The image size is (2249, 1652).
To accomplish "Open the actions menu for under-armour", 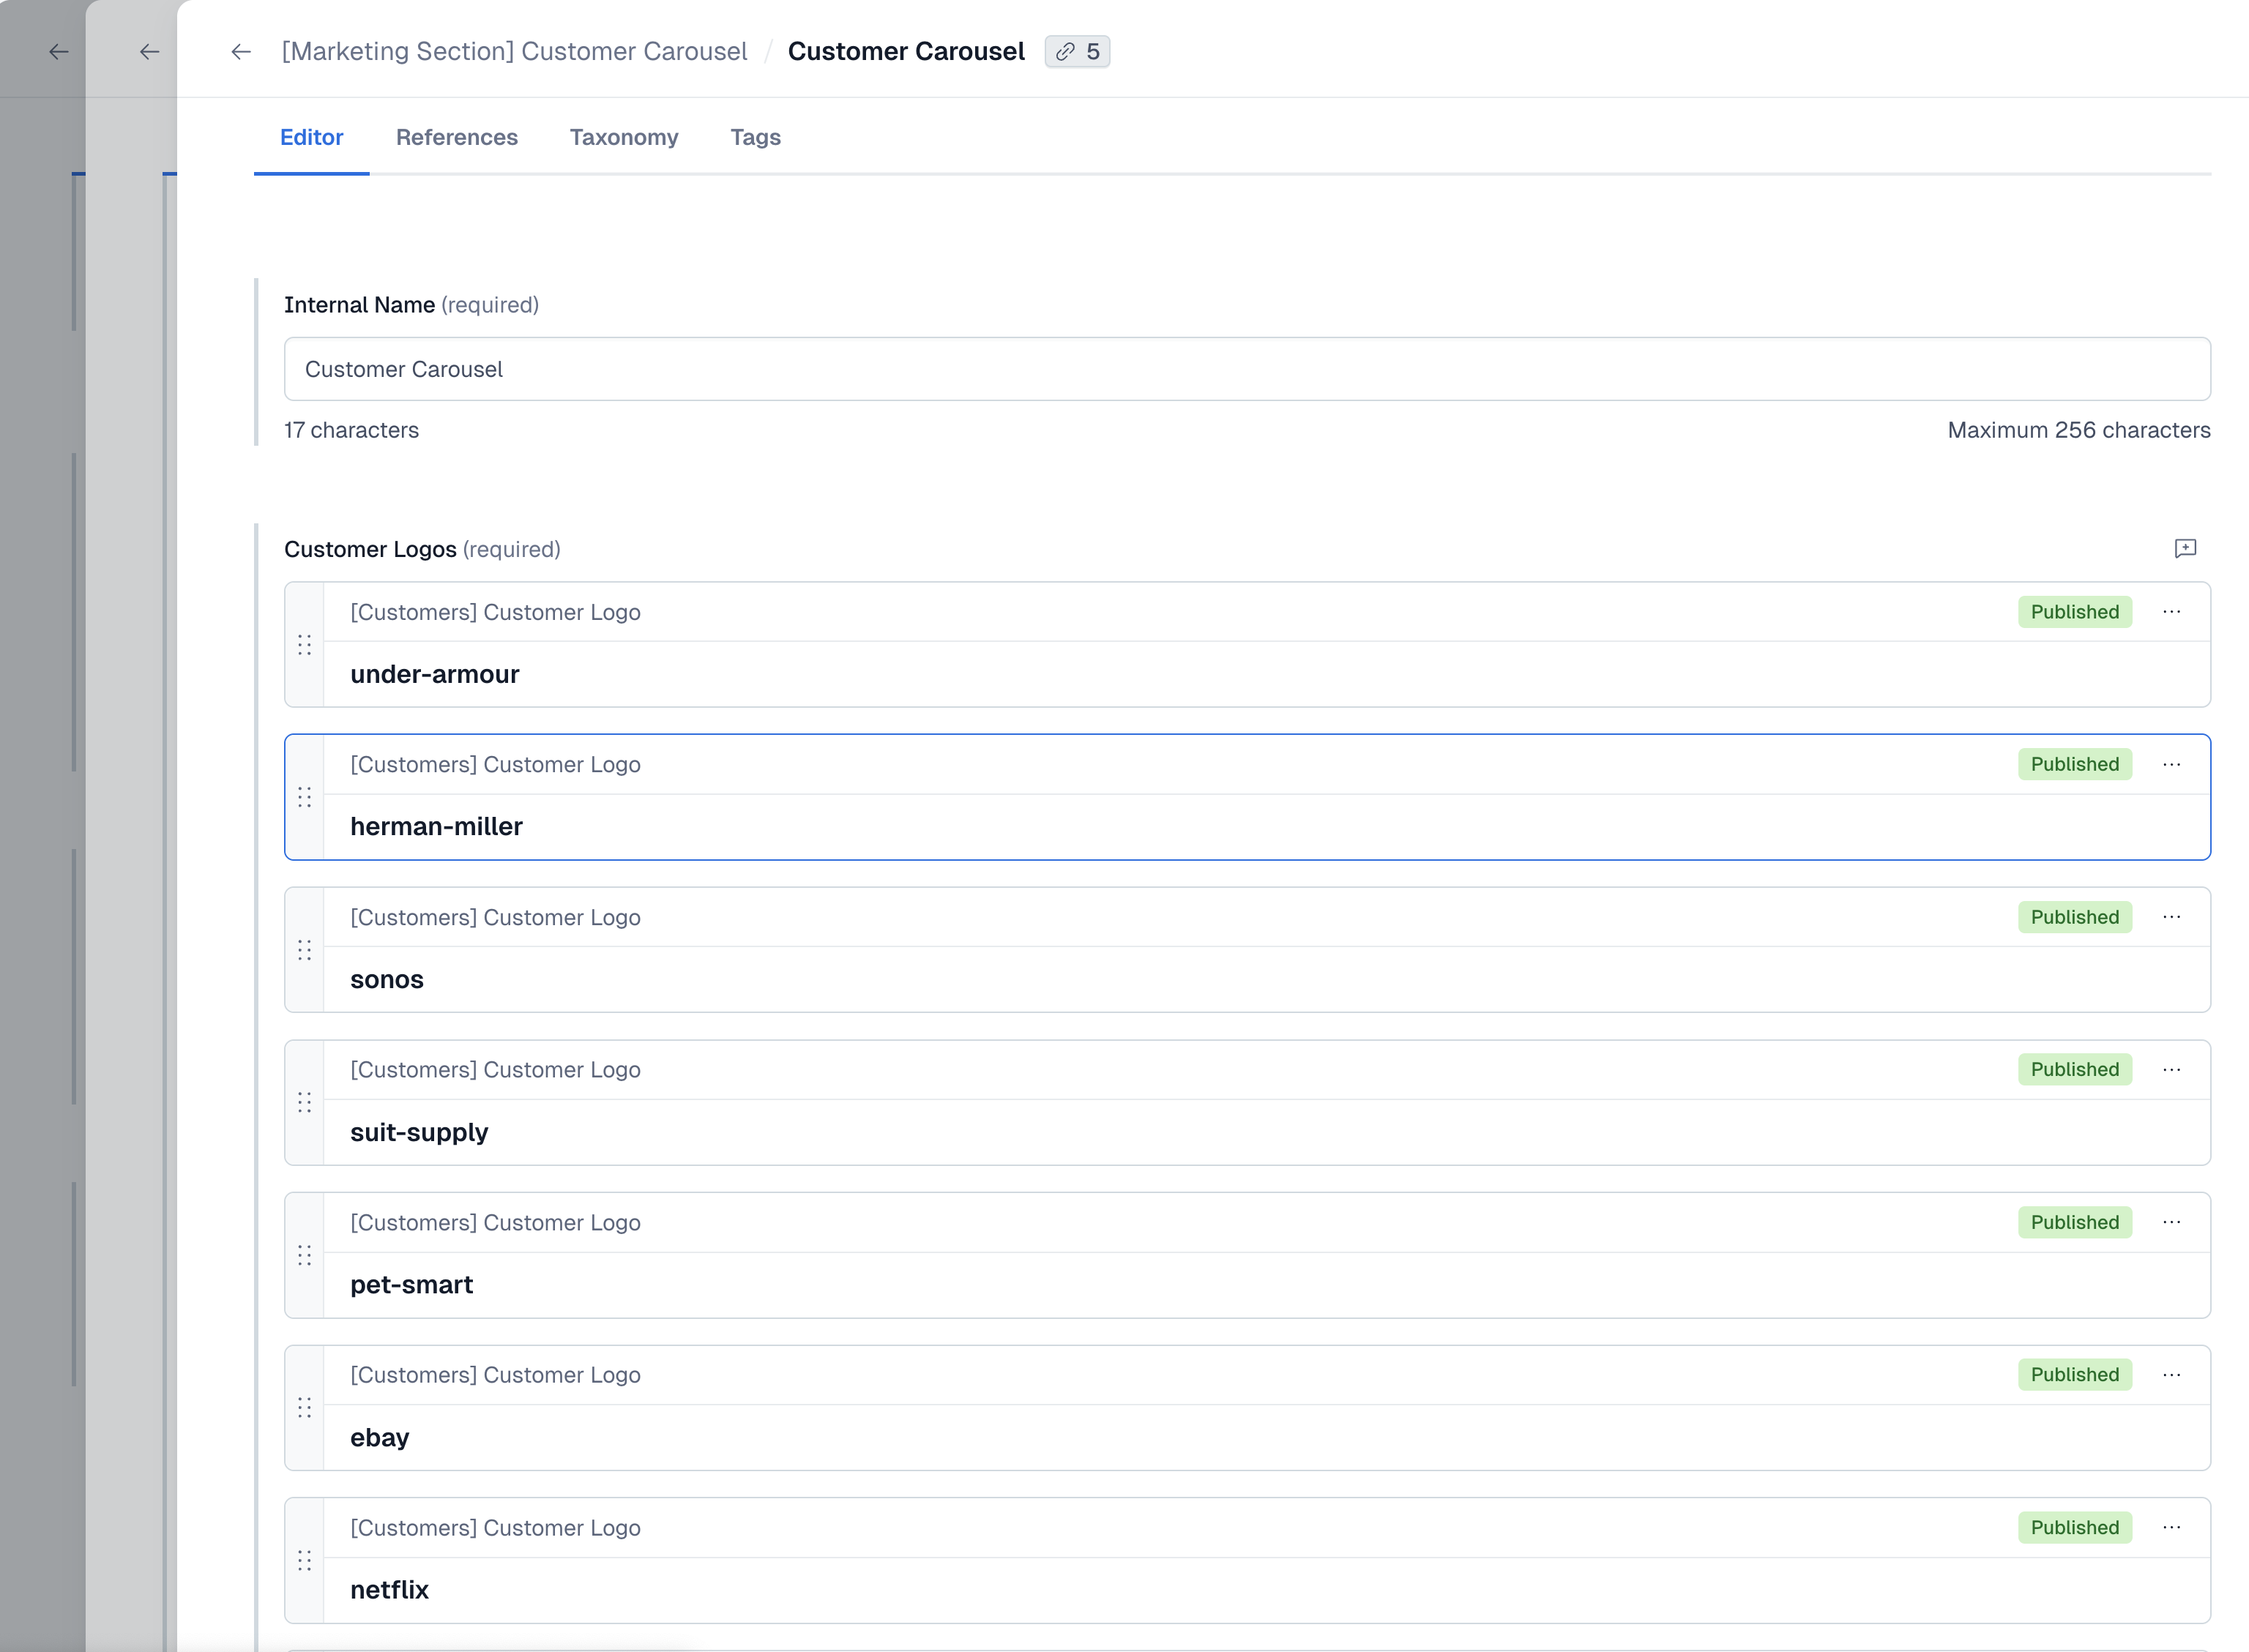I will (x=2171, y=612).
